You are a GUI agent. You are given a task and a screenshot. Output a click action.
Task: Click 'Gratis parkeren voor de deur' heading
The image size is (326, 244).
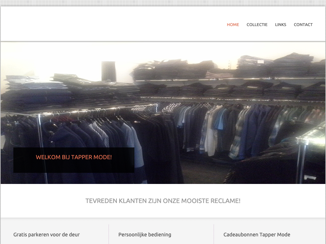click(x=46, y=234)
